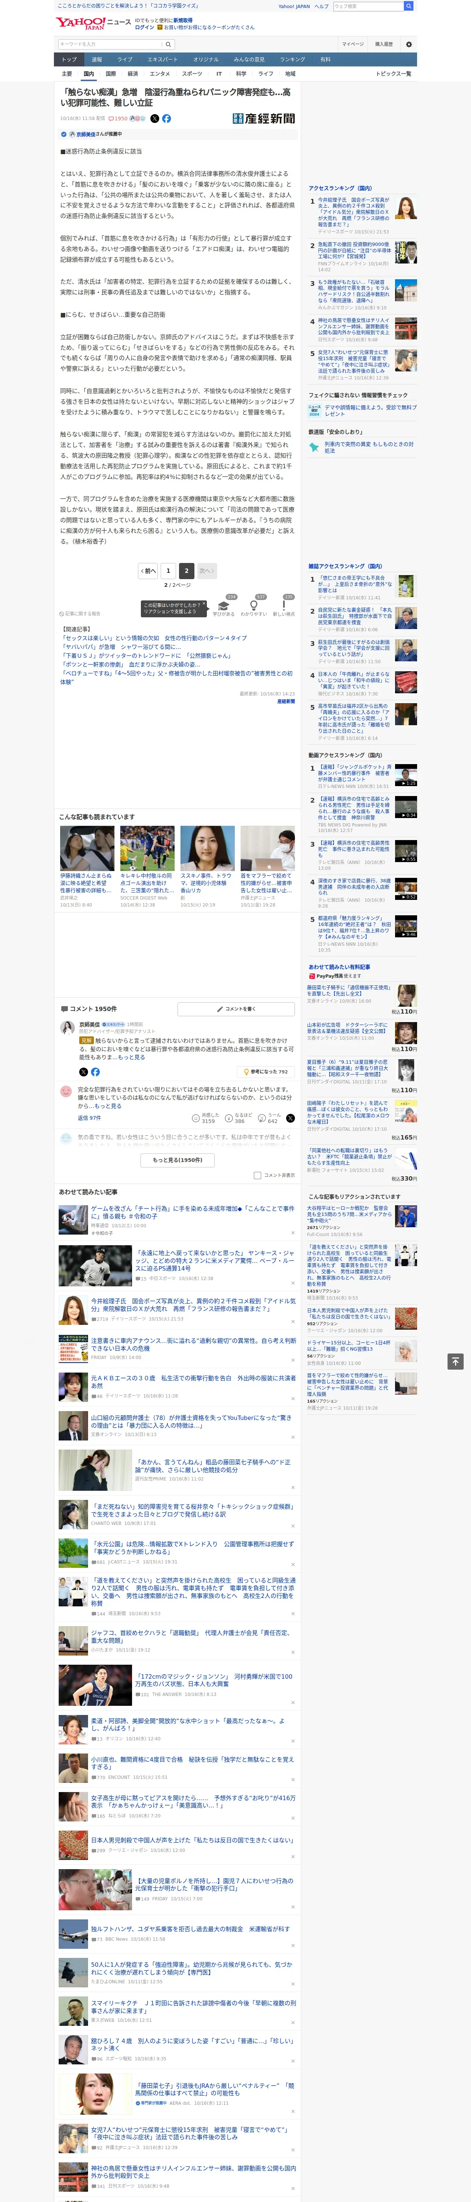Share expert comment on Facebook

(x=95, y=1072)
